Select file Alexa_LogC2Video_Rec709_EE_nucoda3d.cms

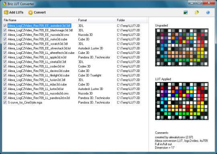pyautogui.click(x=39, y=35)
